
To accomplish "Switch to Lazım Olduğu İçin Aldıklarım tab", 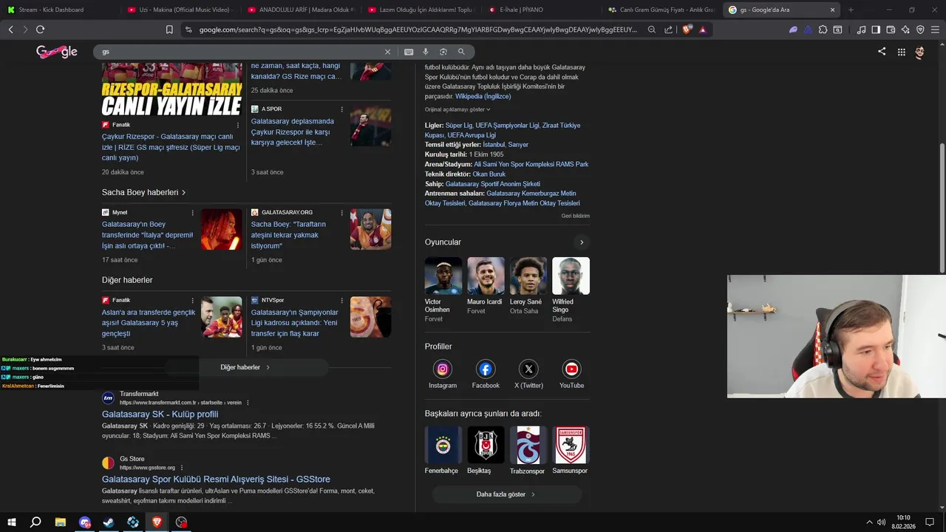I will click(420, 10).
